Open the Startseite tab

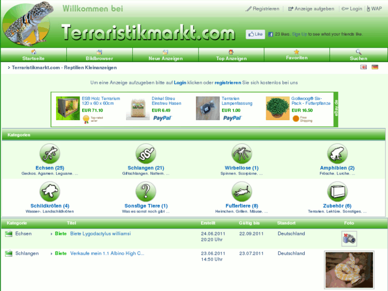(x=34, y=55)
